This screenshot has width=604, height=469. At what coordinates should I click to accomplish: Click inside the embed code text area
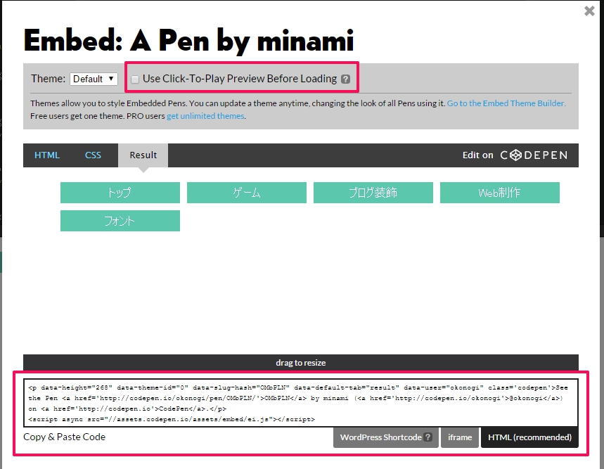click(x=301, y=403)
